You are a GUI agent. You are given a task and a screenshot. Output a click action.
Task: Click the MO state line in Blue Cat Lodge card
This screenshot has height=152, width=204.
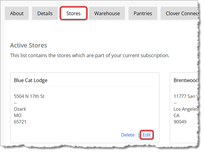[x=18, y=115]
